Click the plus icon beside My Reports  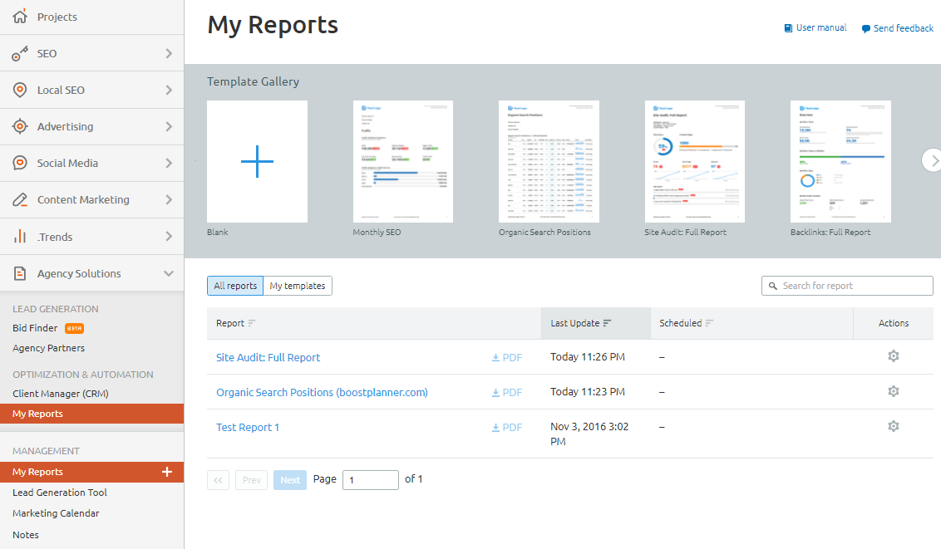pos(167,472)
